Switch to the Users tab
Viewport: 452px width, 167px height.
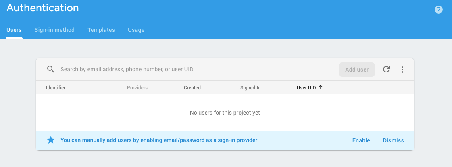pyautogui.click(x=14, y=30)
